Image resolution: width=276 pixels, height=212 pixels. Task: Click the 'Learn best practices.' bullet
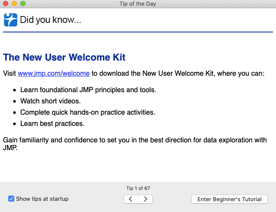(52, 124)
